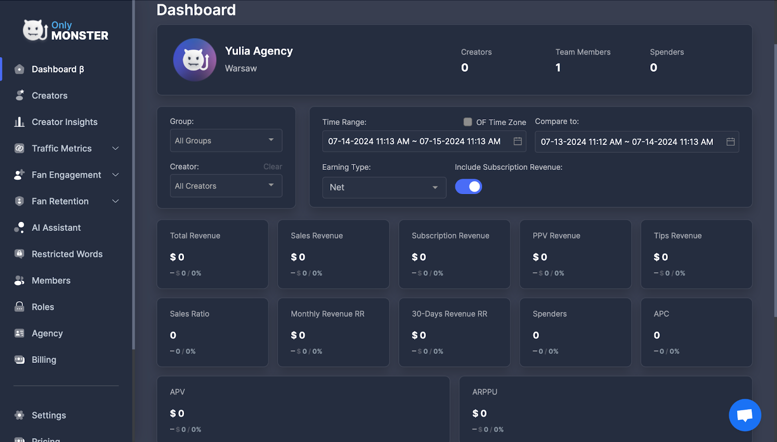The image size is (777, 442).
Task: Click the Dashboard page heading
Action: [x=196, y=10]
